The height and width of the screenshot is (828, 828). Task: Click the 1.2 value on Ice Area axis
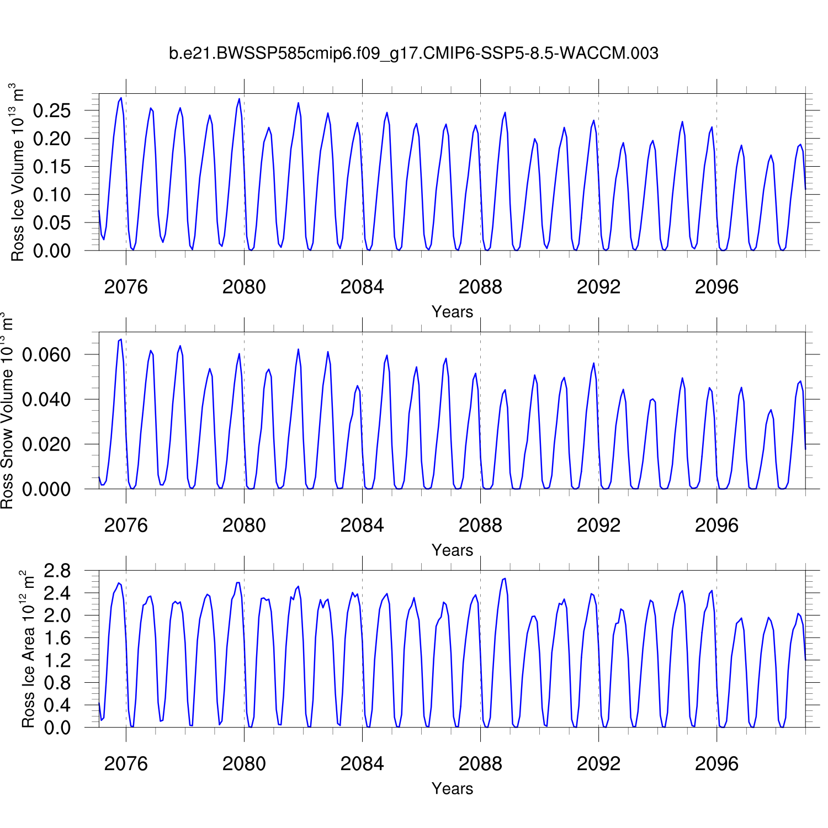(x=57, y=661)
